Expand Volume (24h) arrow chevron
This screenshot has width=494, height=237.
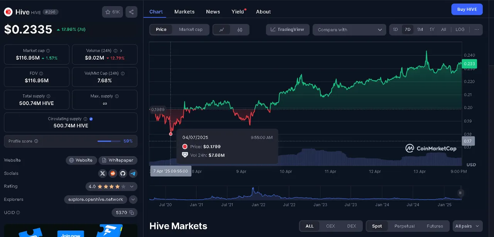[x=121, y=50]
